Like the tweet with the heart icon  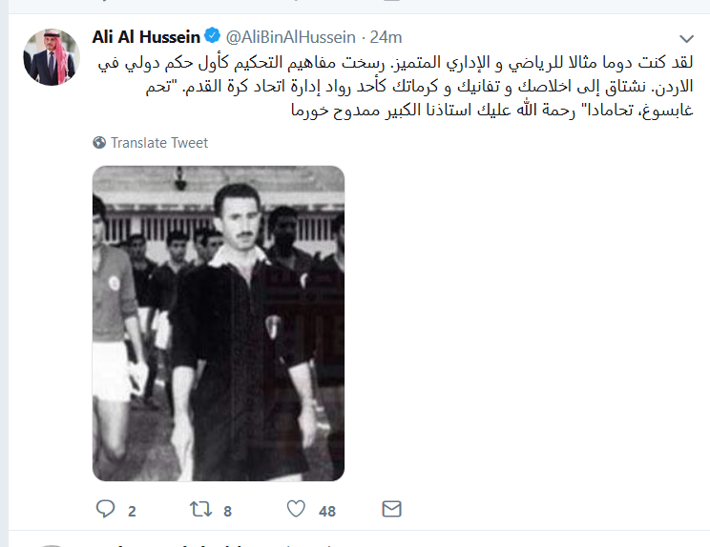point(296,509)
